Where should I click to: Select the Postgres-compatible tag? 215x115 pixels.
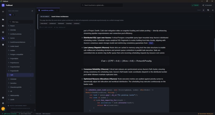tap(20, 54)
